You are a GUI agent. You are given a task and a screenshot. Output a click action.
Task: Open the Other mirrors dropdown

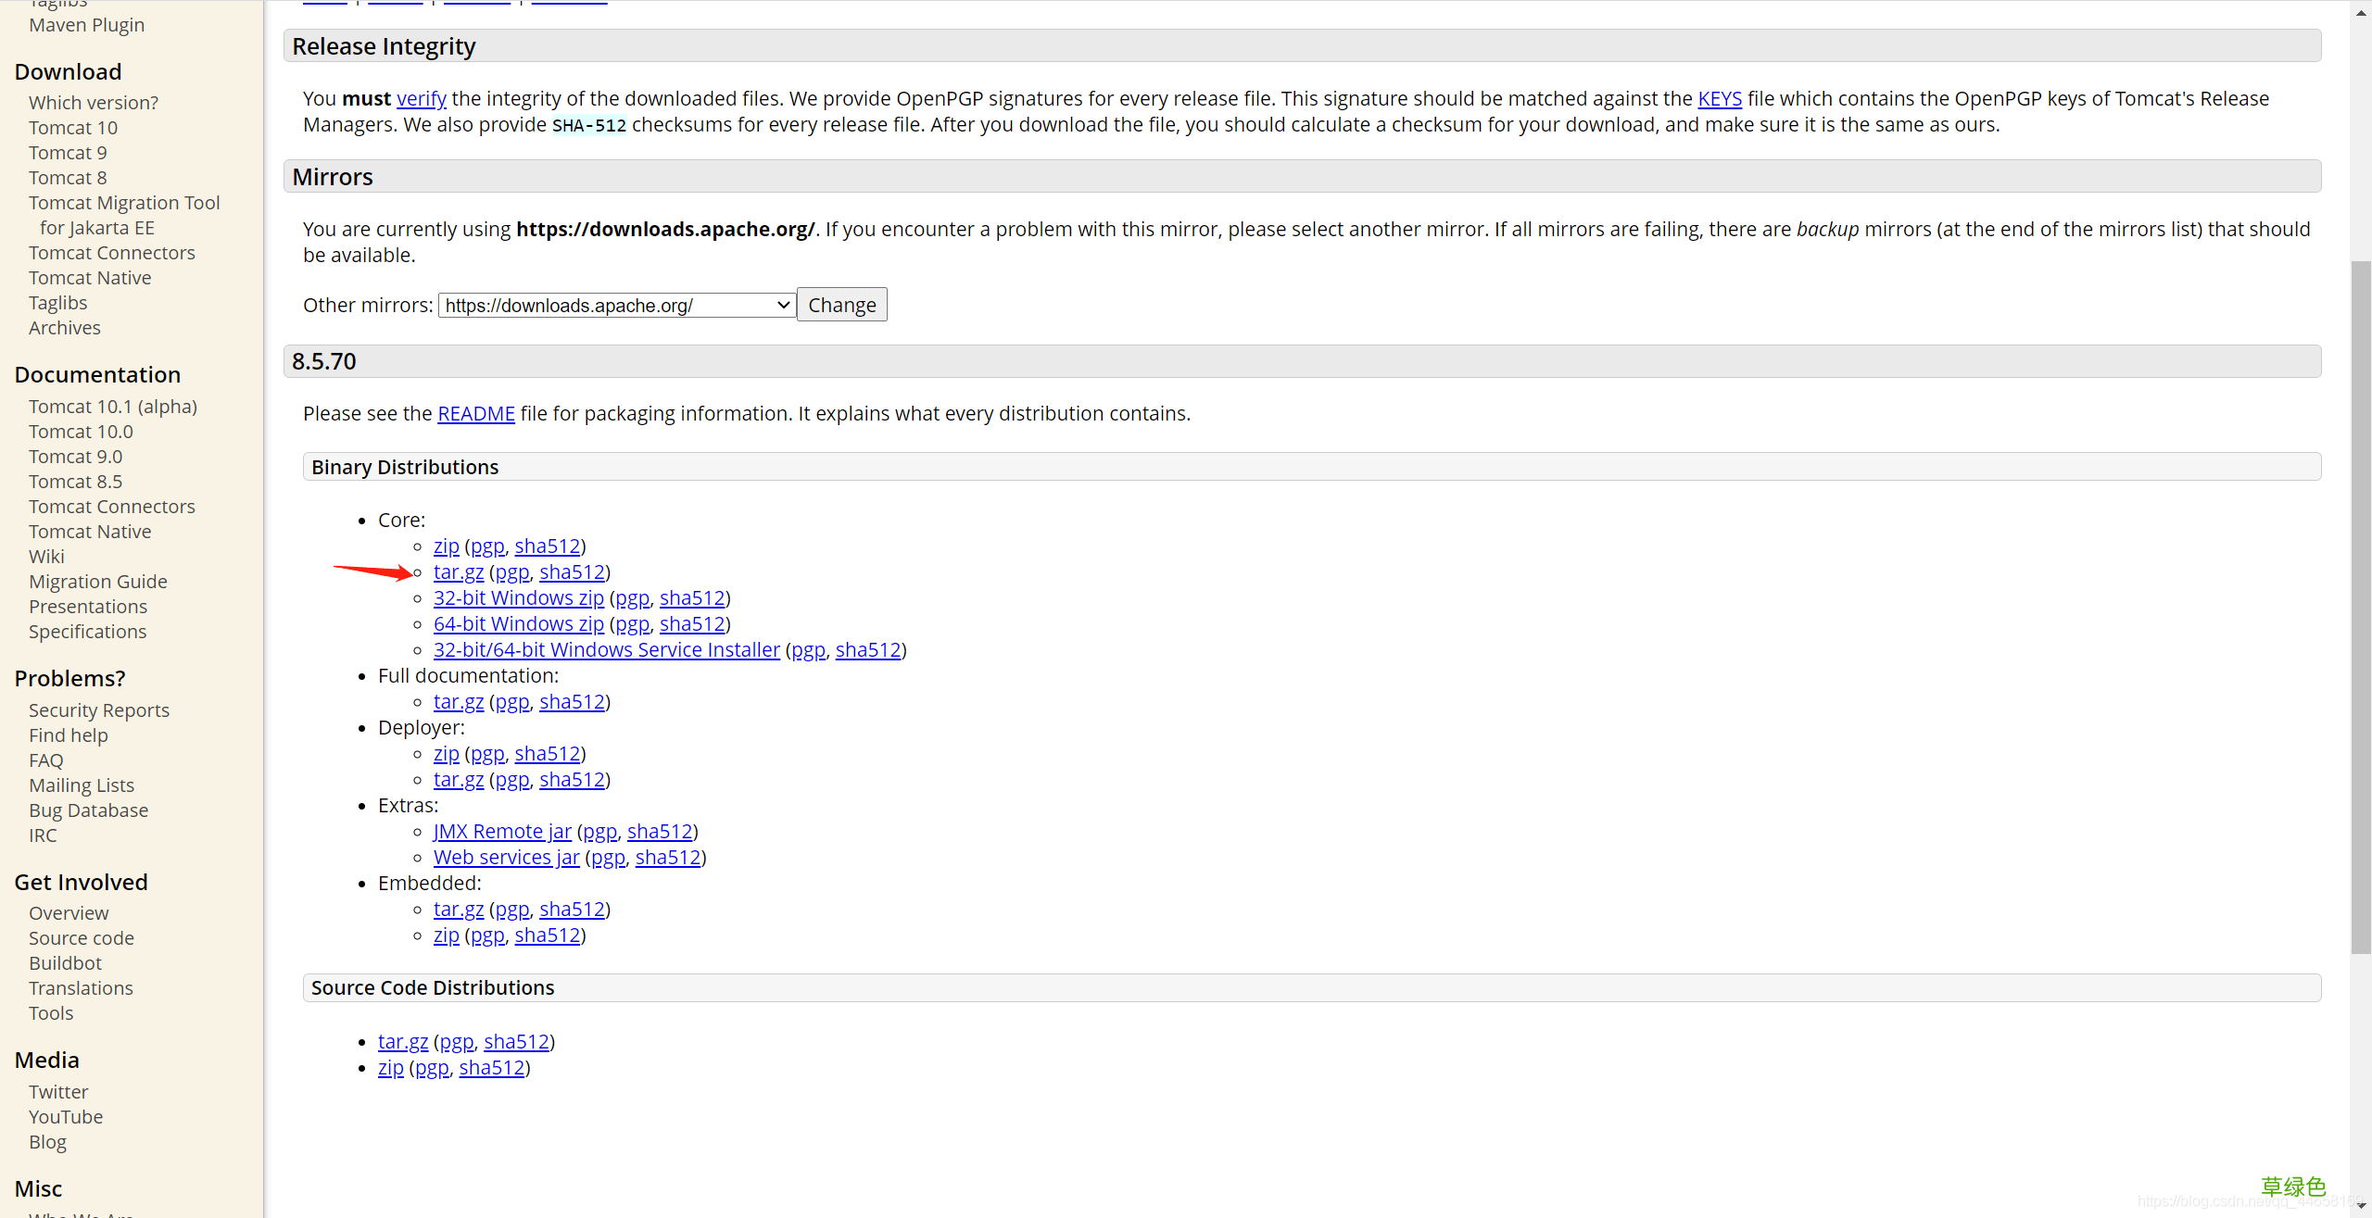[616, 306]
